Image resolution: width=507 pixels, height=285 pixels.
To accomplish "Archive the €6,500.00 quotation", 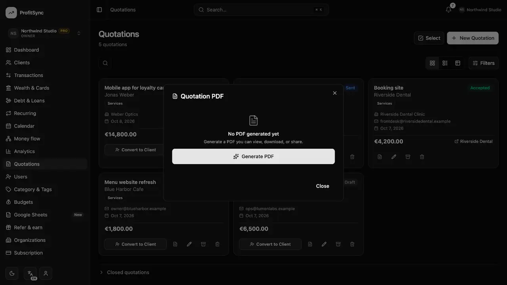I will pos(338,244).
